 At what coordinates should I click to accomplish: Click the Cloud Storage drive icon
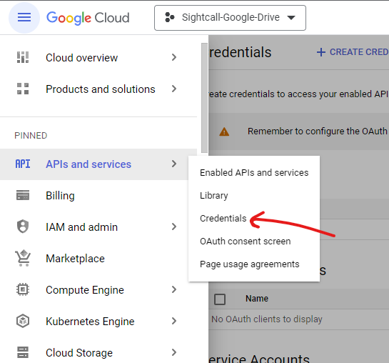(23, 352)
